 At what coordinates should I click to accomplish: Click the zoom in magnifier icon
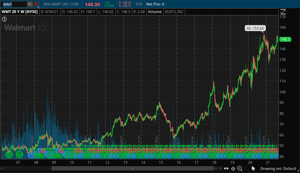[240, 169]
